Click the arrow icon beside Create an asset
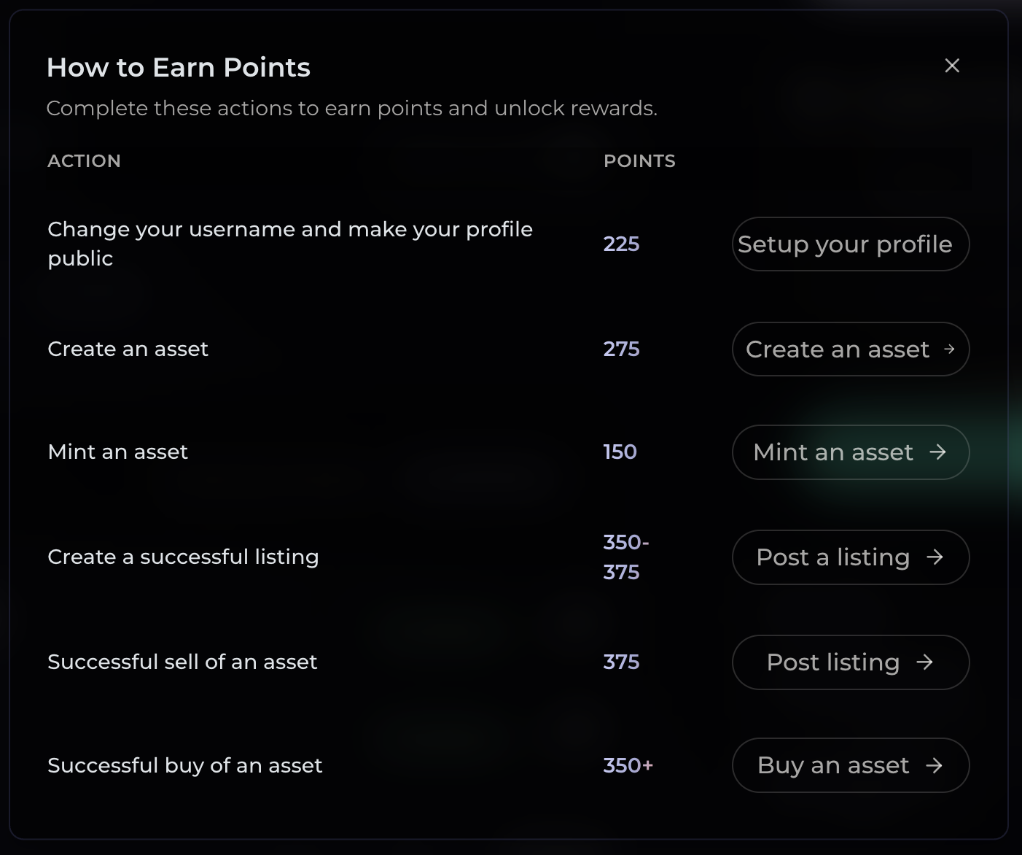The width and height of the screenshot is (1022, 855). [949, 349]
